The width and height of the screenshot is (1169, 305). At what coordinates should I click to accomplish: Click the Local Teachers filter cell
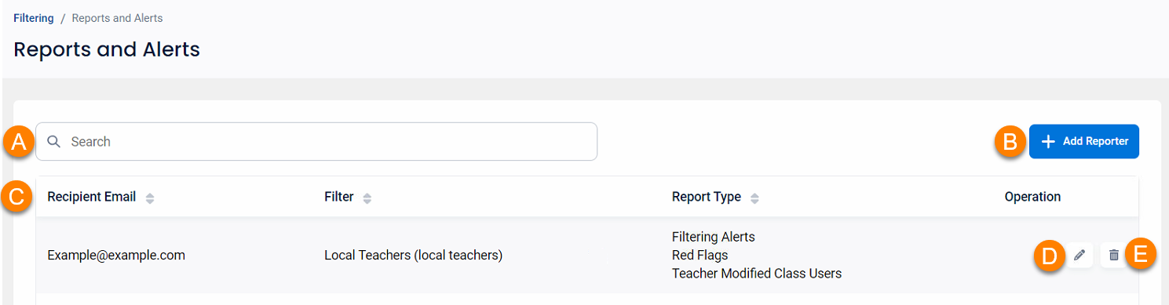(414, 255)
